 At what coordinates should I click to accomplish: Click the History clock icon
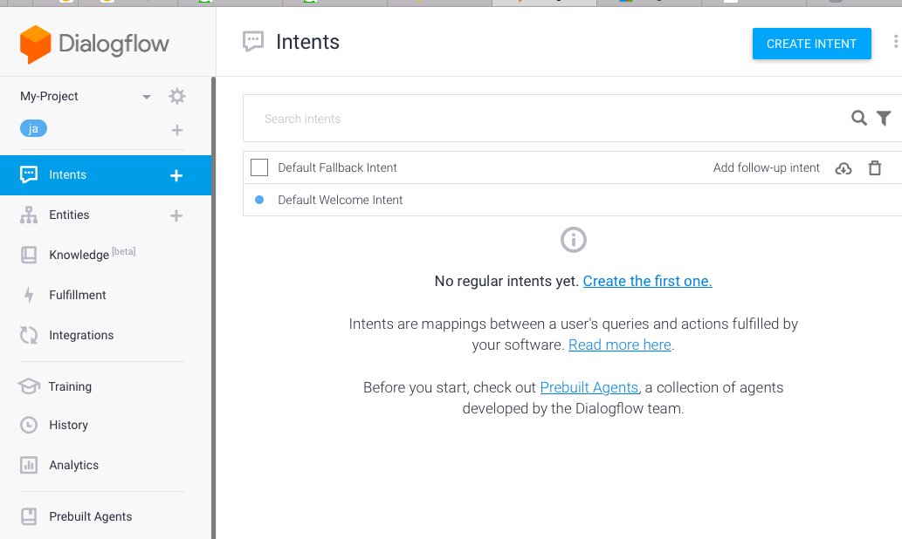29,426
